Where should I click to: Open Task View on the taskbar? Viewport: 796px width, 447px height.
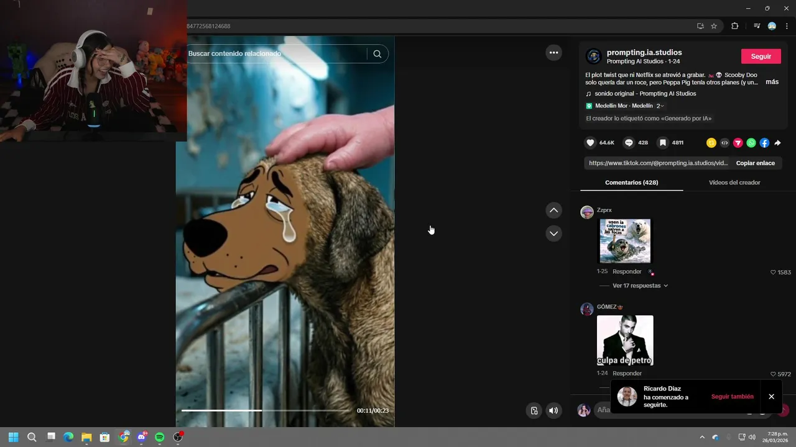(x=51, y=437)
